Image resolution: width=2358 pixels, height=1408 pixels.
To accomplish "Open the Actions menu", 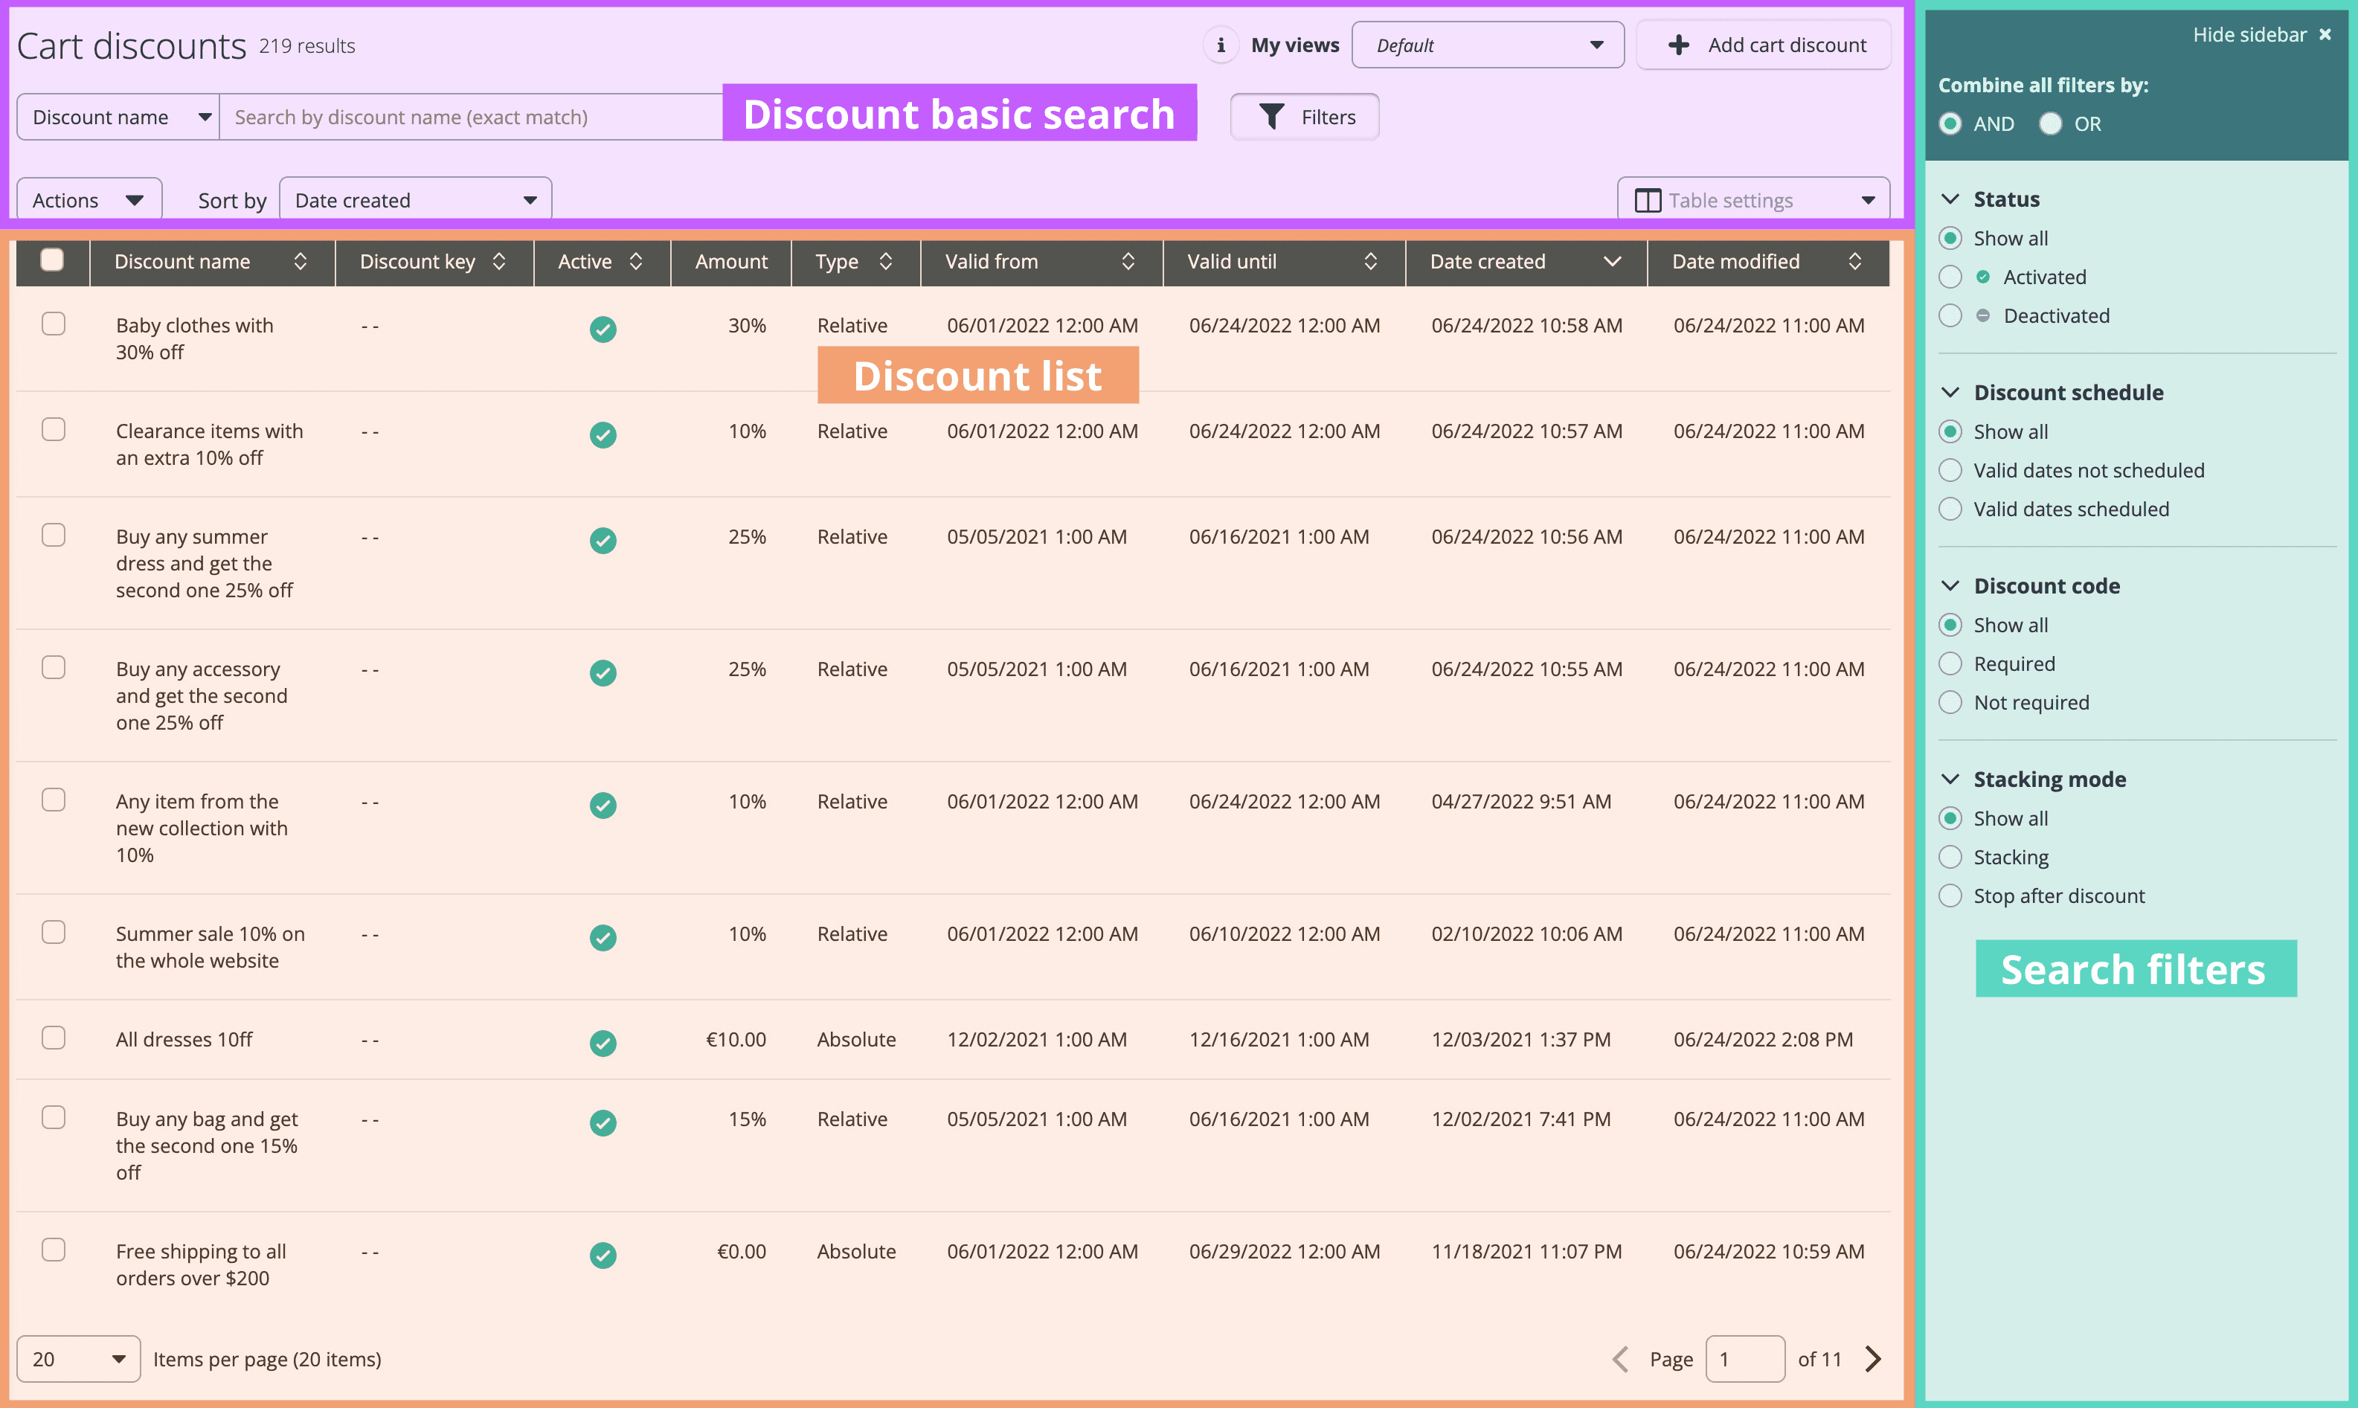I will pyautogui.click(x=89, y=200).
